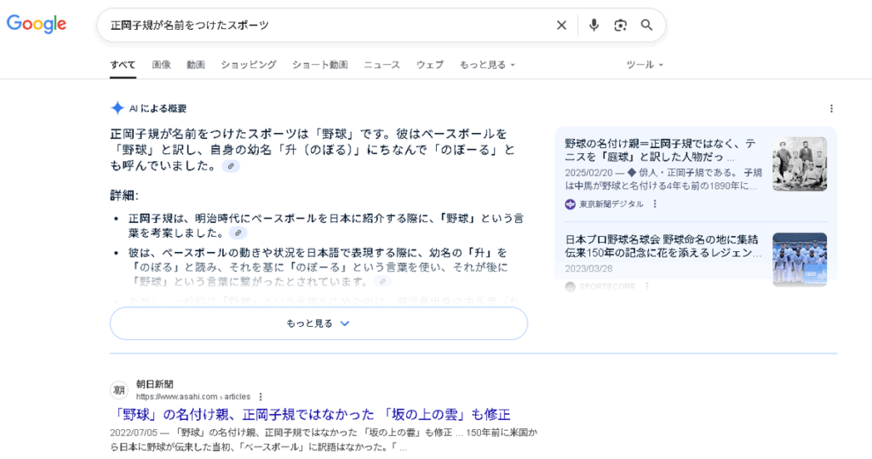872x459 pixels.
Task: Switch to the ニュース tab
Action: coord(381,65)
